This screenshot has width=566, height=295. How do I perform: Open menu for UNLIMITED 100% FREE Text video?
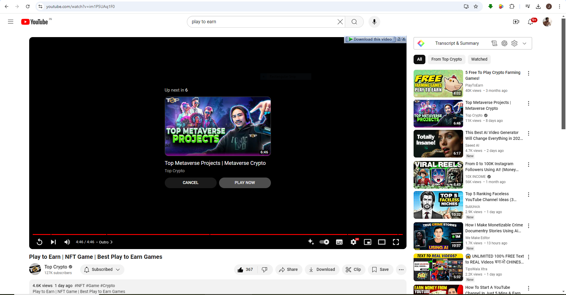point(529,257)
